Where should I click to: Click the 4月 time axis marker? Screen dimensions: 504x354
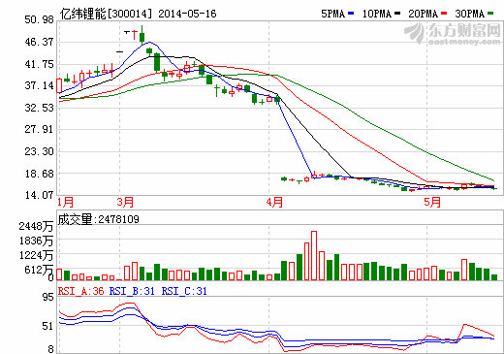(x=274, y=203)
